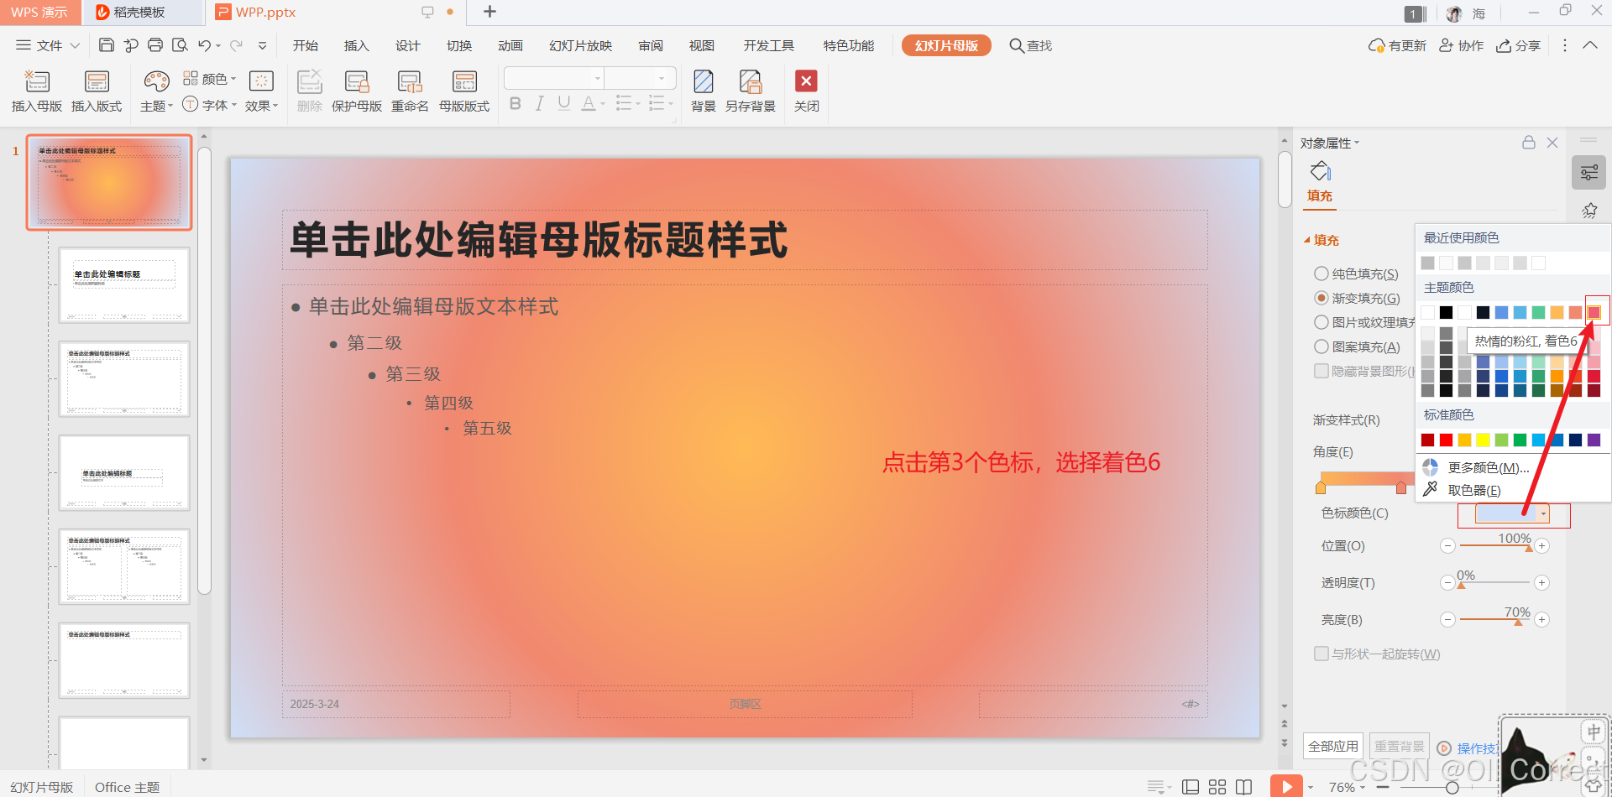The image size is (1612, 797).
Task: Switch to the 设计 ribbon tab
Action: (x=408, y=45)
